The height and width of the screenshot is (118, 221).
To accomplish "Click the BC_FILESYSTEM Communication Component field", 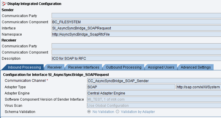I will point(136,22).
